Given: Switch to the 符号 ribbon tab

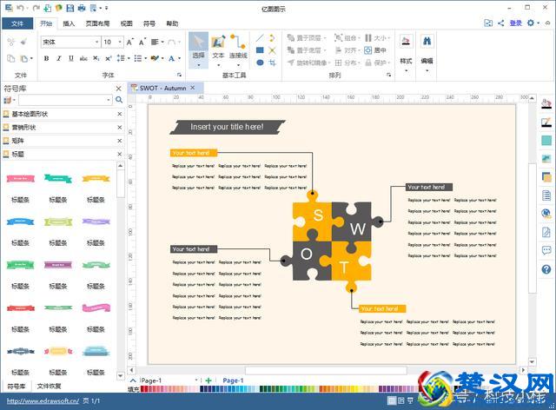Looking at the screenshot, I should (149, 23).
